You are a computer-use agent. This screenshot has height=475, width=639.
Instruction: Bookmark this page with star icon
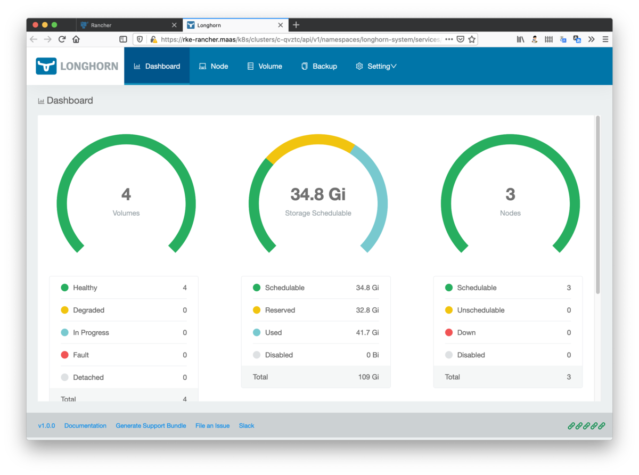pos(472,39)
